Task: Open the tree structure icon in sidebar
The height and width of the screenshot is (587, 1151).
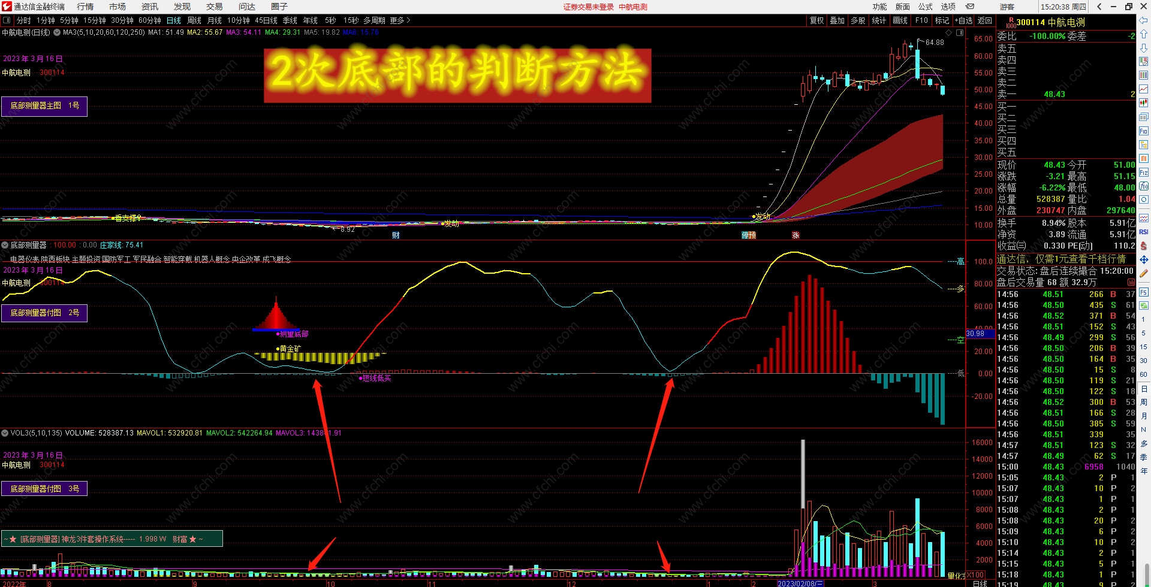Action: click(1144, 144)
